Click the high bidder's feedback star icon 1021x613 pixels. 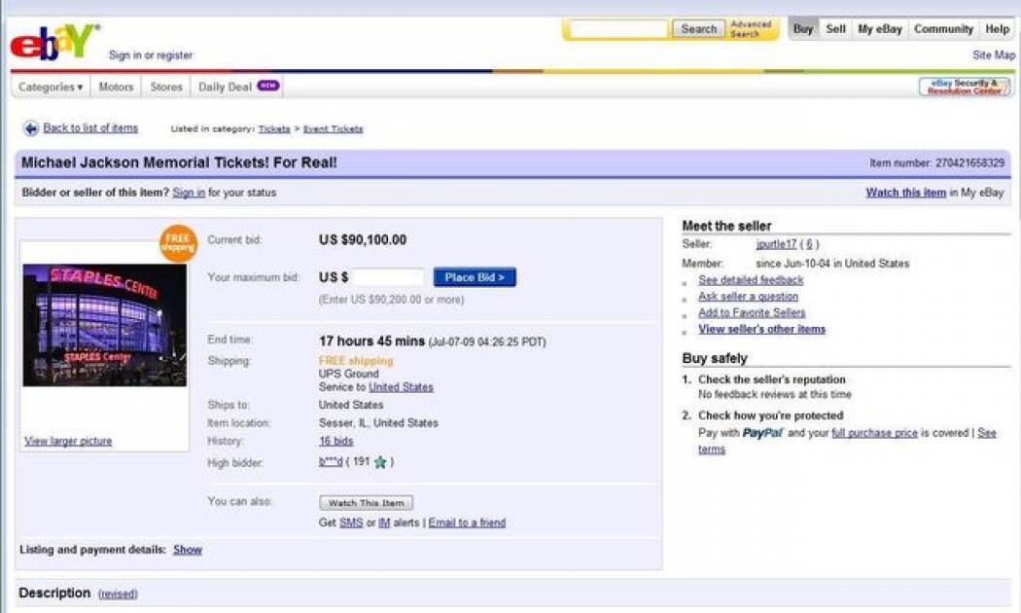(380, 462)
